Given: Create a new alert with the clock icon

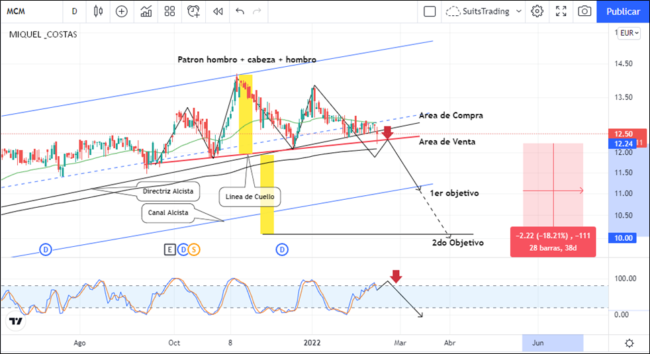Looking at the screenshot, I should (x=193, y=11).
